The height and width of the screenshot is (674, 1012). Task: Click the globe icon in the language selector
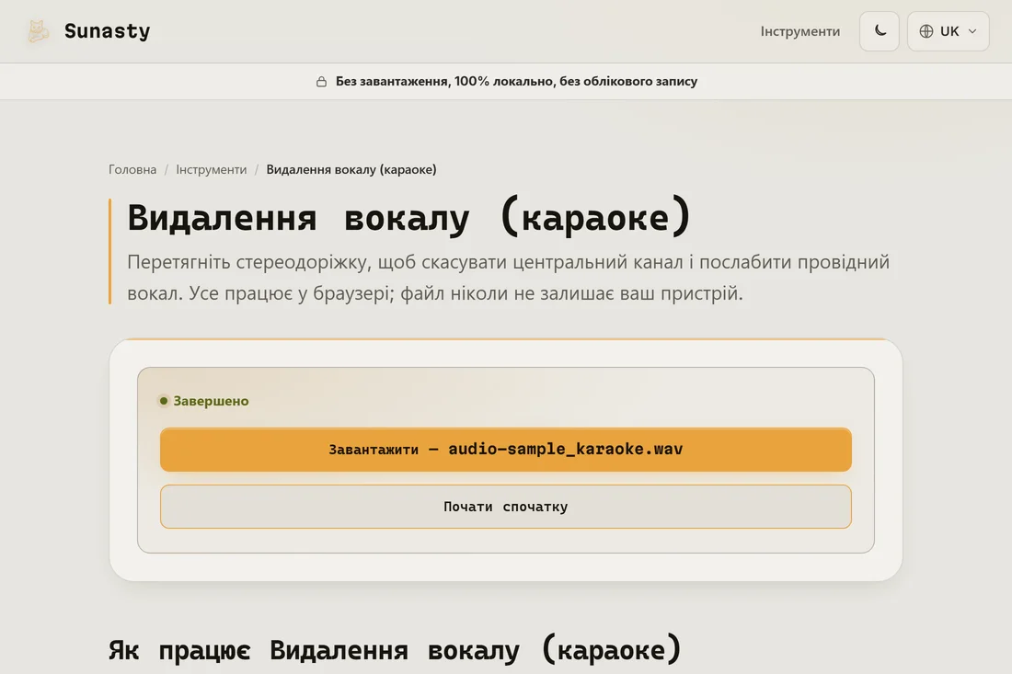926,31
